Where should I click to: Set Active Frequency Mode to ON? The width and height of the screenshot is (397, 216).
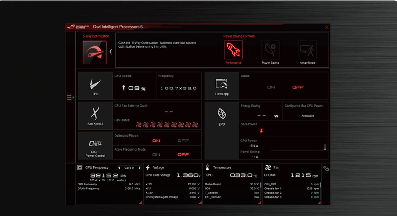[x=156, y=155]
